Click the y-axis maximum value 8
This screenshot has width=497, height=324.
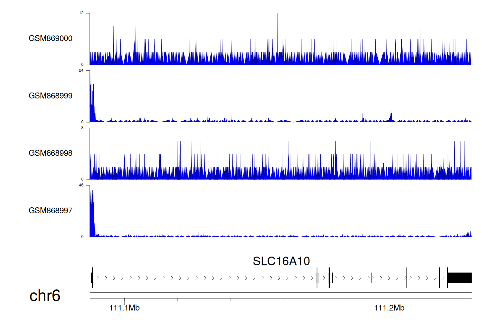coord(82,128)
